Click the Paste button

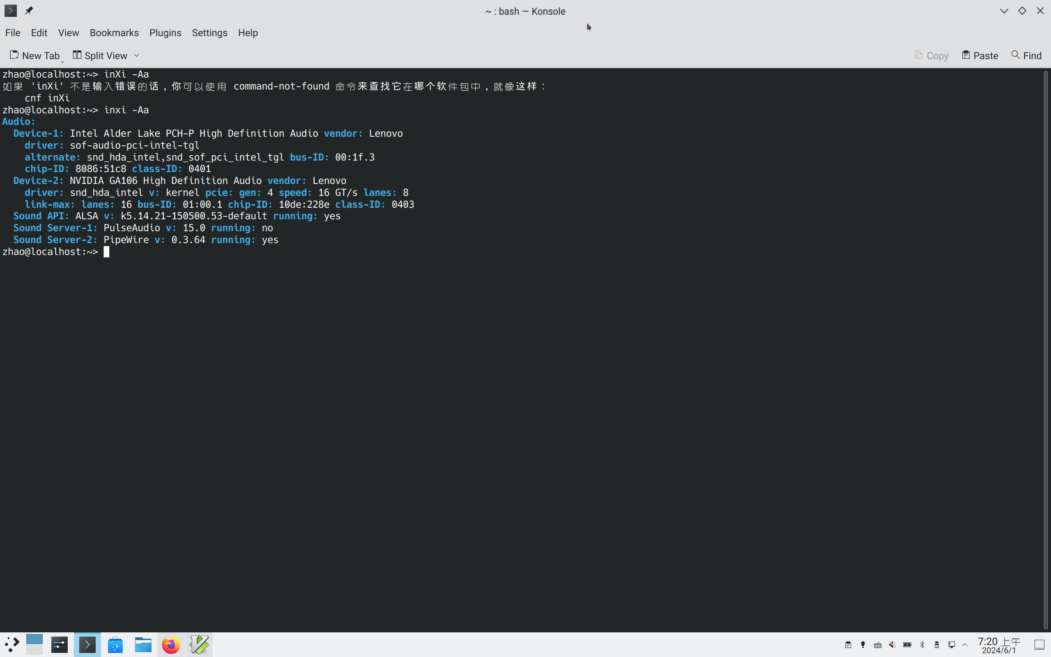point(980,55)
